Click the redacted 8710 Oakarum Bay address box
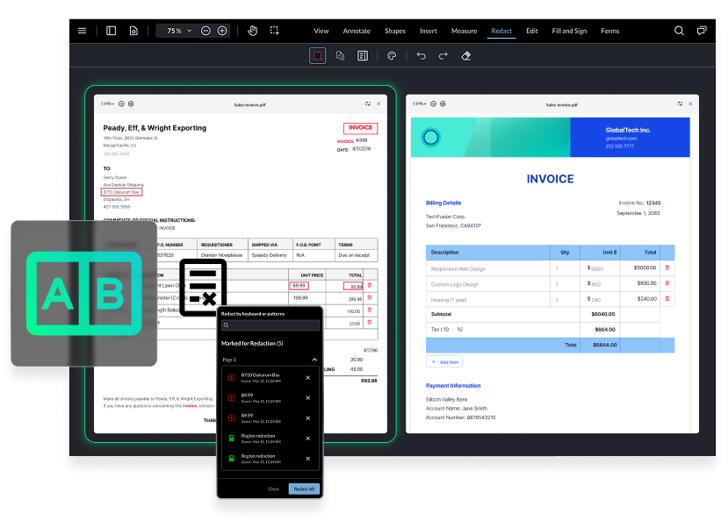 tap(122, 192)
